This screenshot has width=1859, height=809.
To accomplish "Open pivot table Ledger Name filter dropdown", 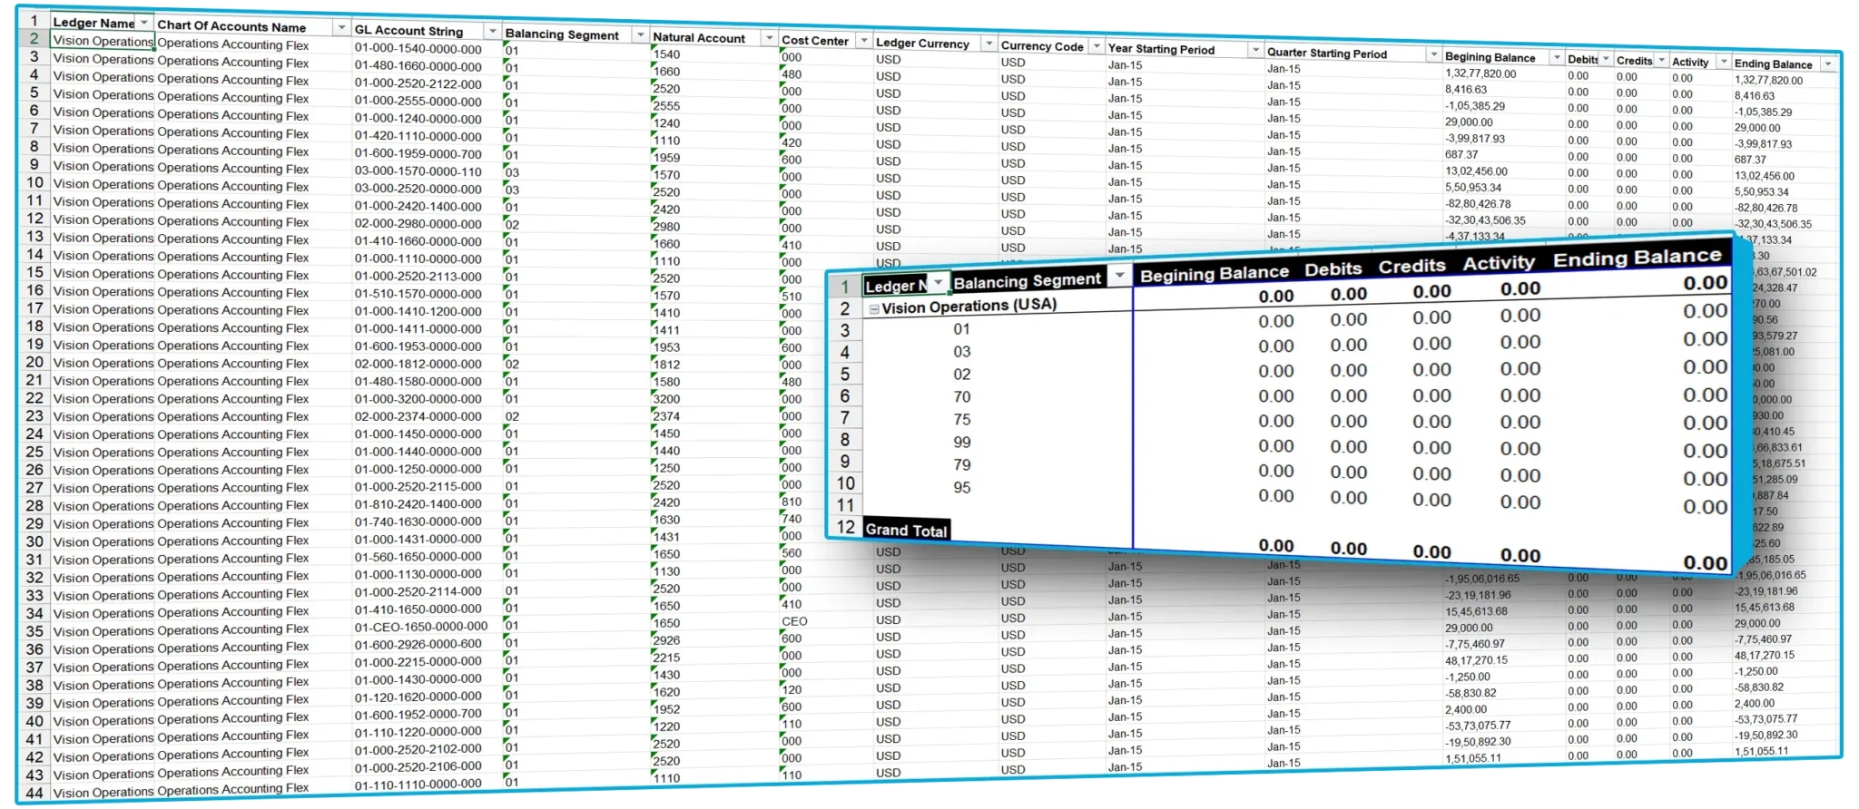I will pyautogui.click(x=938, y=284).
